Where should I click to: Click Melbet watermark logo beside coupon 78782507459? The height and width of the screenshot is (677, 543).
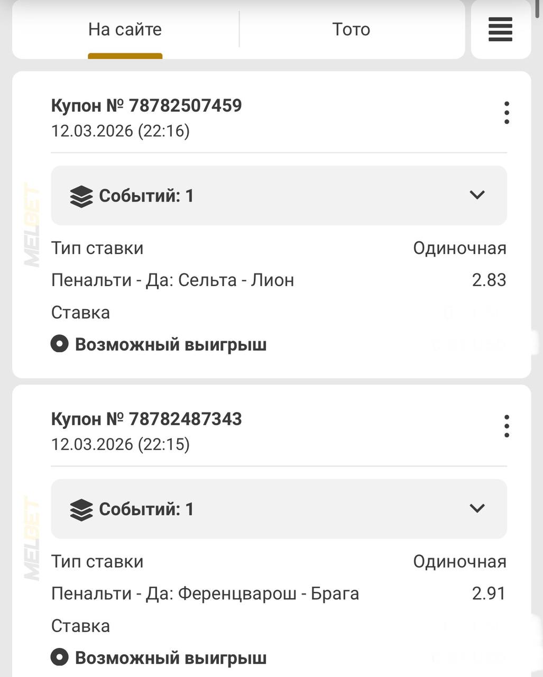click(32, 225)
